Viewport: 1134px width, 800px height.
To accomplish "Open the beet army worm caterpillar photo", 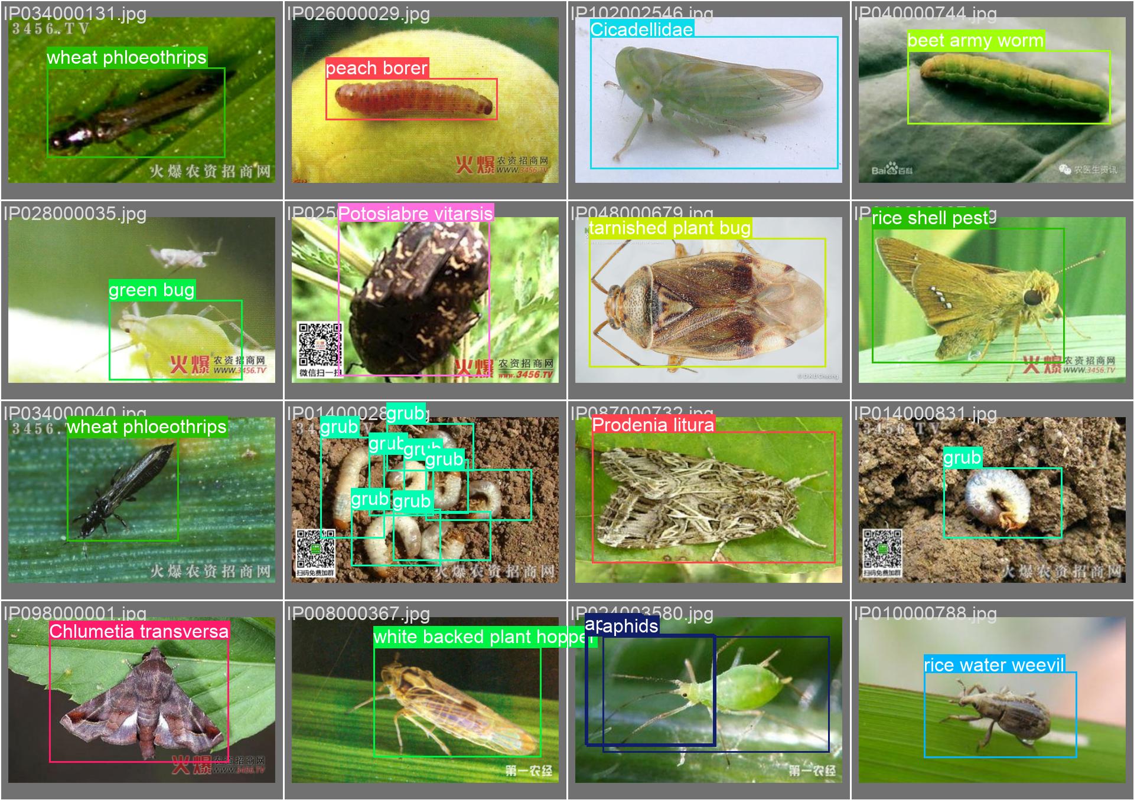I will [992, 100].
